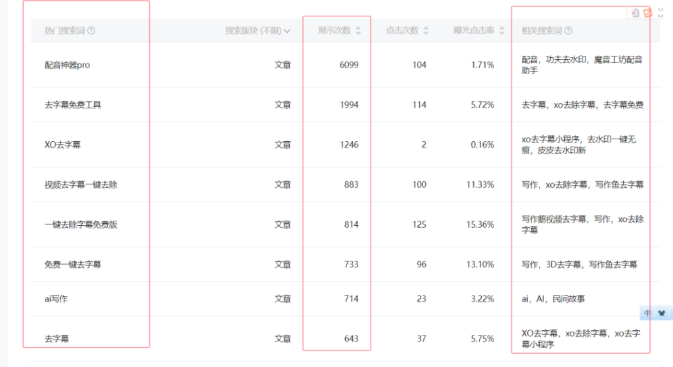Click the 去字幕 keyword in last row
Image resolution: width=673 pixels, height=367 pixels.
57,339
